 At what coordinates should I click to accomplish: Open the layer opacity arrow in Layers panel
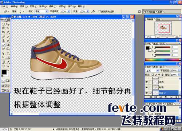179,71
